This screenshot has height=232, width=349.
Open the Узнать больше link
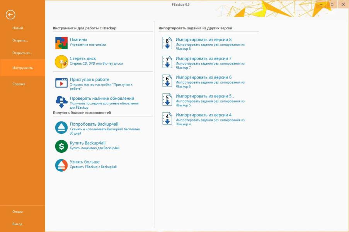pos(85,162)
